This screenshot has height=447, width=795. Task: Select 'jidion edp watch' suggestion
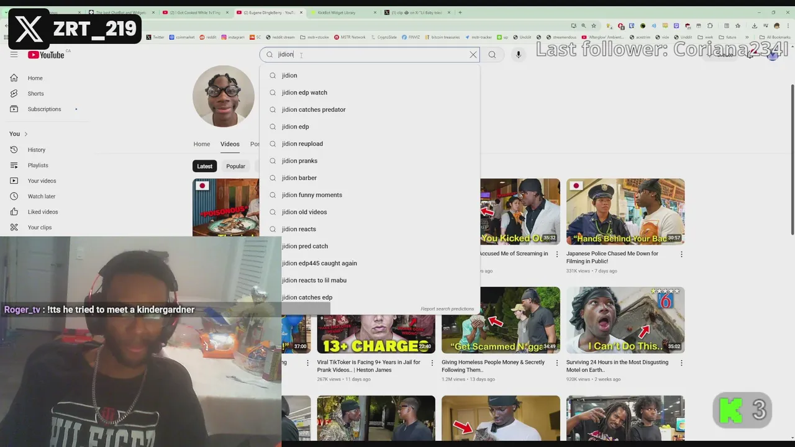tap(370, 93)
